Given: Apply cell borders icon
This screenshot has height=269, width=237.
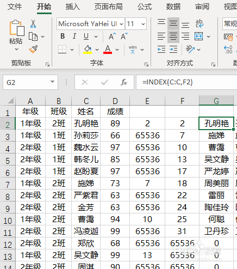Looking at the screenshot, I should point(62,50).
